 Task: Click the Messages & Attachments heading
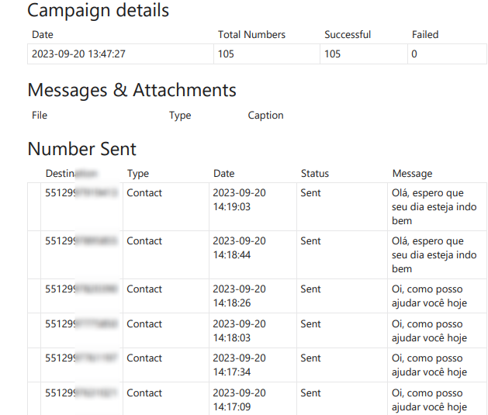tap(132, 90)
